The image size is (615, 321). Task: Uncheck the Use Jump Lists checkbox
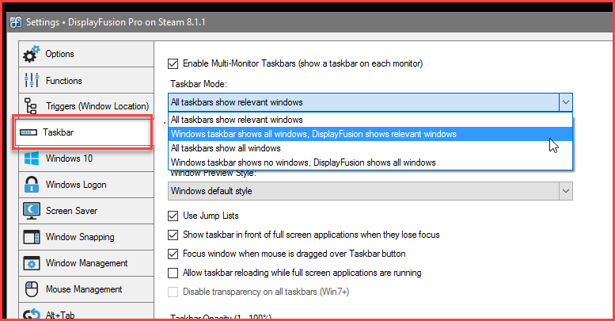coord(173,216)
